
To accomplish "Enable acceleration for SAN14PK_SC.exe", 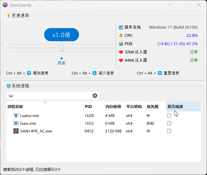I will [x=169, y=131].
